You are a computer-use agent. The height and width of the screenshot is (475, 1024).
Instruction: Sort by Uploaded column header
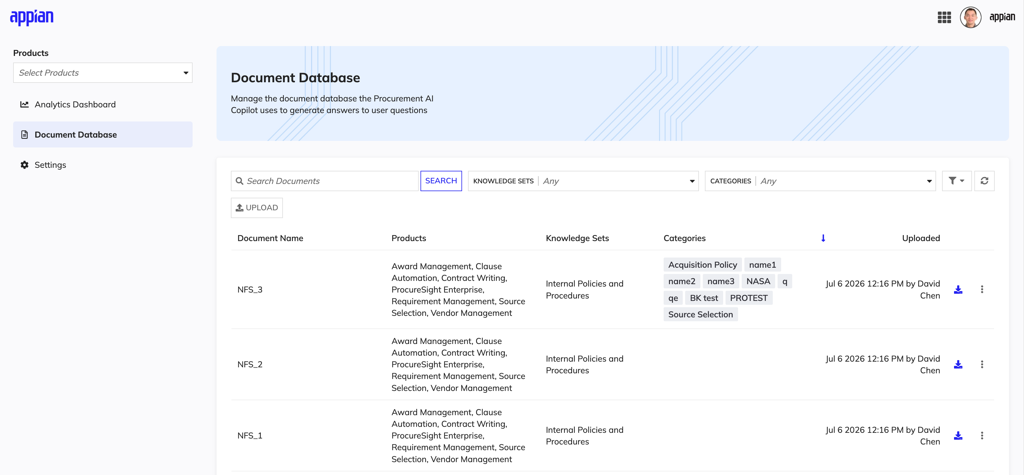coord(921,238)
